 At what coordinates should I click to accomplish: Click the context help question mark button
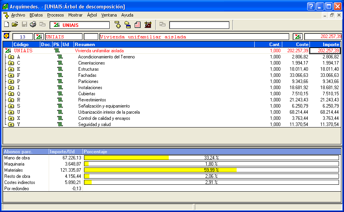click(x=311, y=7)
